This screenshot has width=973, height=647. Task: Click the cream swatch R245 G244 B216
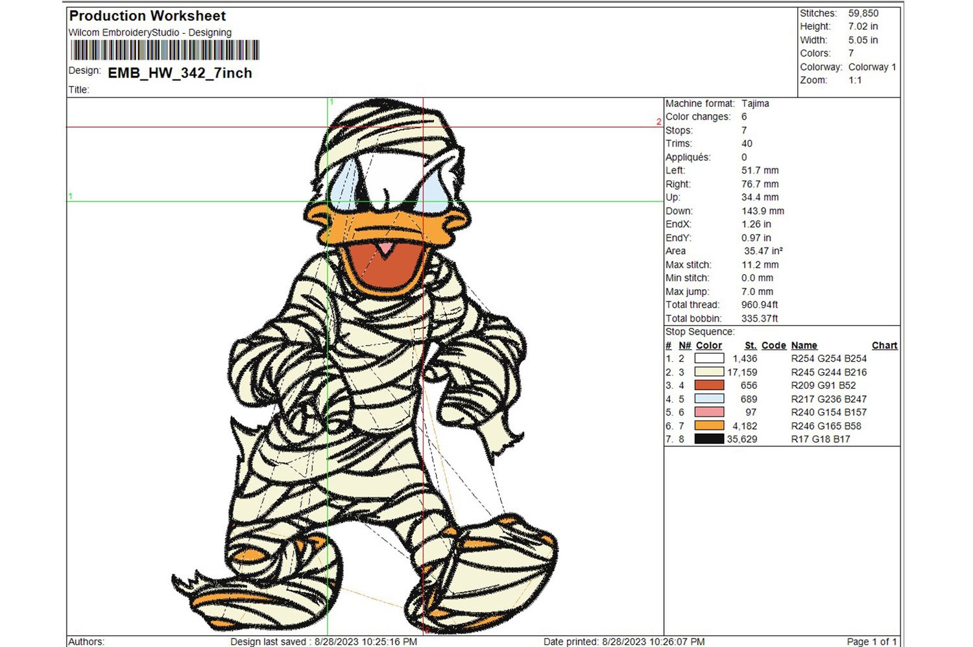pyautogui.click(x=709, y=372)
